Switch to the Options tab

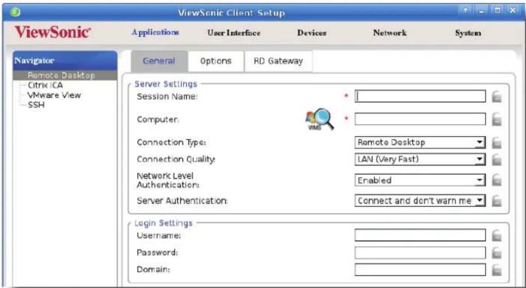(x=216, y=61)
